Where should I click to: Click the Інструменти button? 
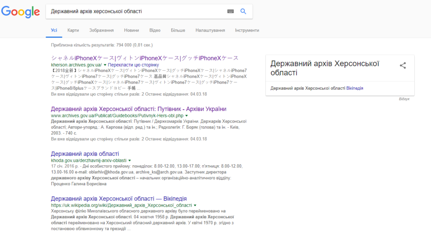pos(247,30)
